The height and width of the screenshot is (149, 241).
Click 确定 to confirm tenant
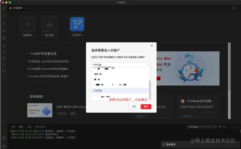146,107
